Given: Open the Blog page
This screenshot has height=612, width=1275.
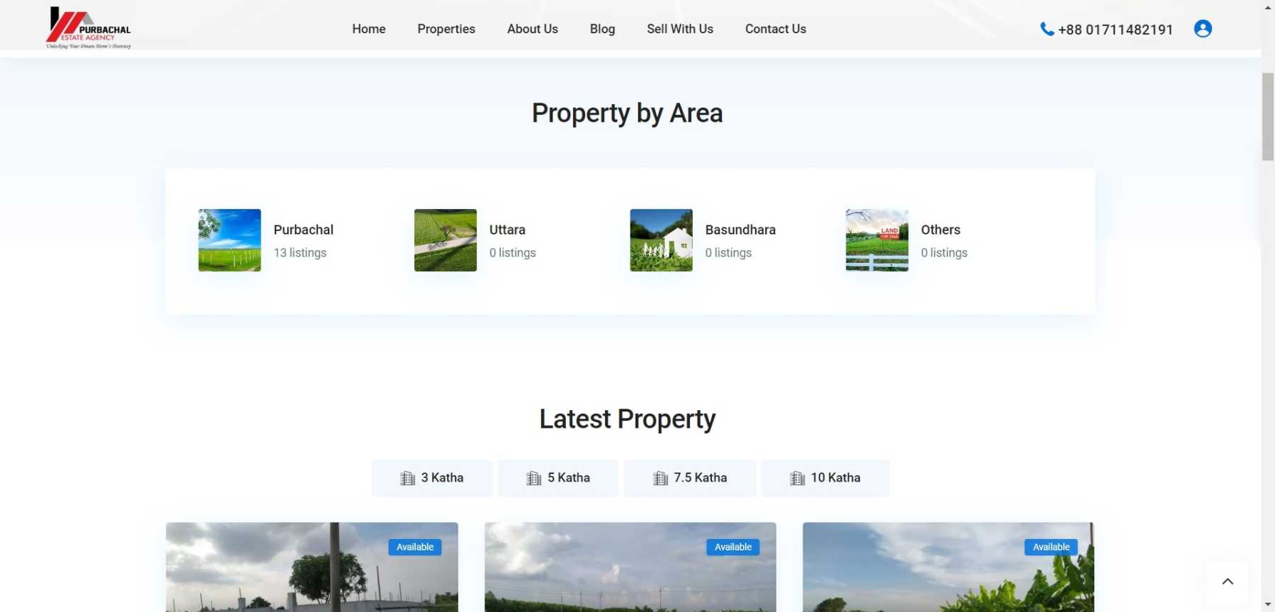Looking at the screenshot, I should [602, 29].
